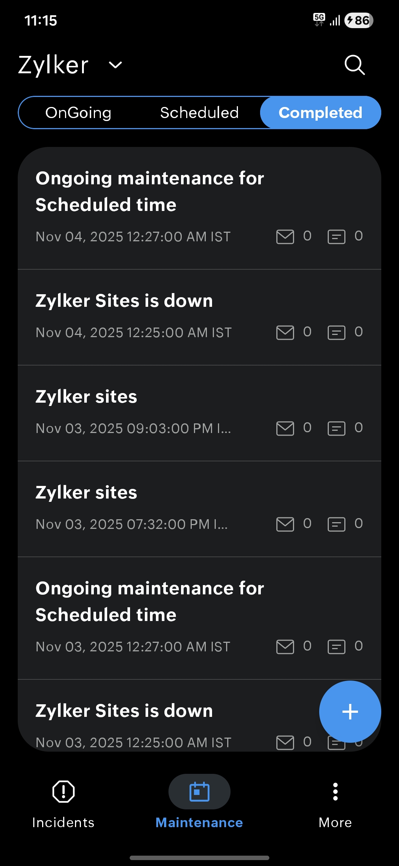Expand the Zylker dropdown chevron
Viewport: 399px width, 866px height.
pos(116,65)
